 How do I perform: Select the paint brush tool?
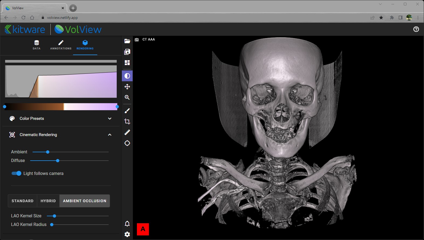tap(127, 111)
